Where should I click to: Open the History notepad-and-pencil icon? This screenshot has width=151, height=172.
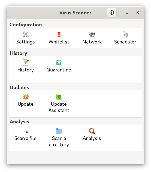[x=26, y=62]
